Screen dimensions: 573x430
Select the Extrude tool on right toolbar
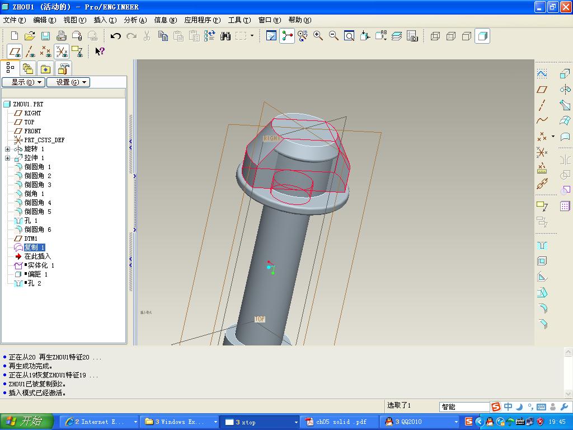pos(565,74)
